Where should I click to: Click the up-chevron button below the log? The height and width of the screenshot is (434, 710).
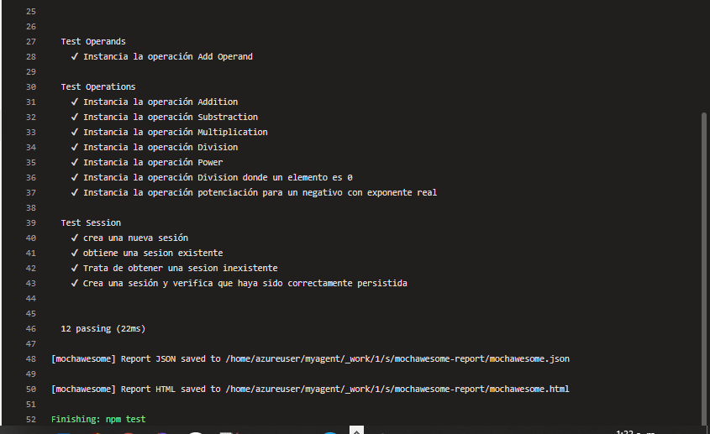[x=356, y=430]
